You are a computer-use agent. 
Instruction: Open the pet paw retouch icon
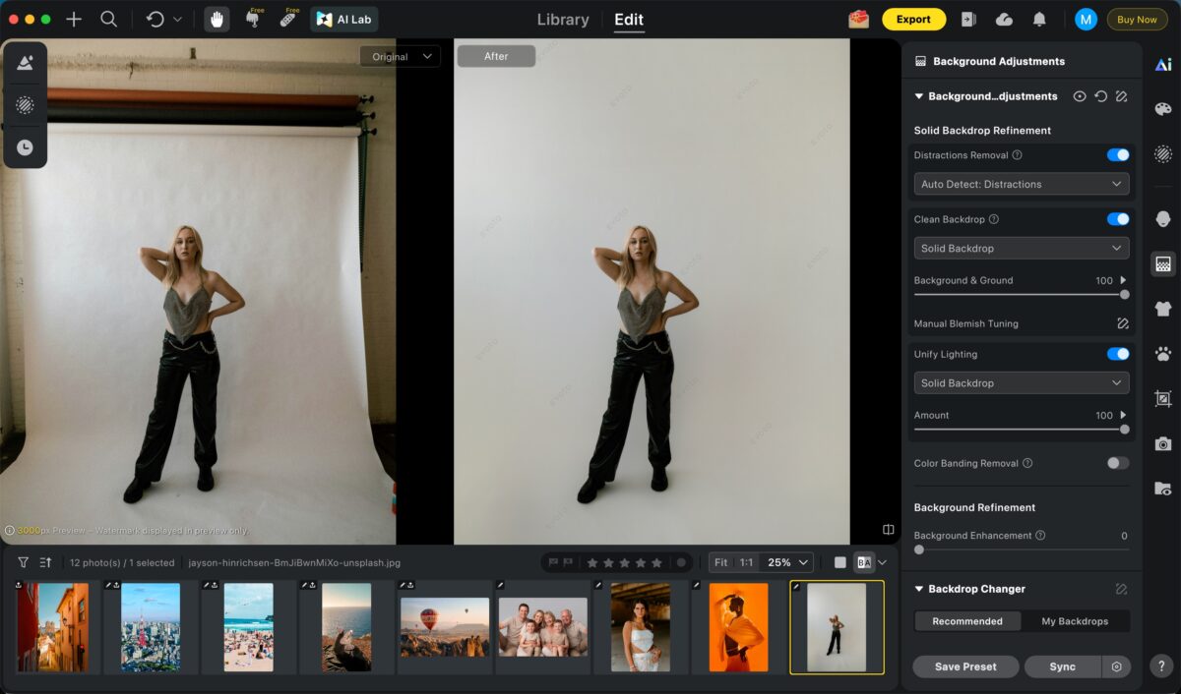point(1162,353)
